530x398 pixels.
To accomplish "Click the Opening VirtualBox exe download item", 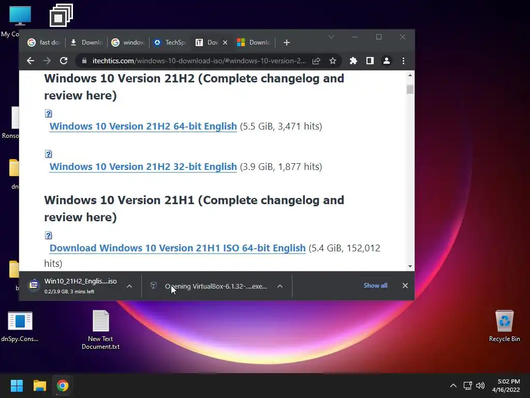I will pos(216,286).
